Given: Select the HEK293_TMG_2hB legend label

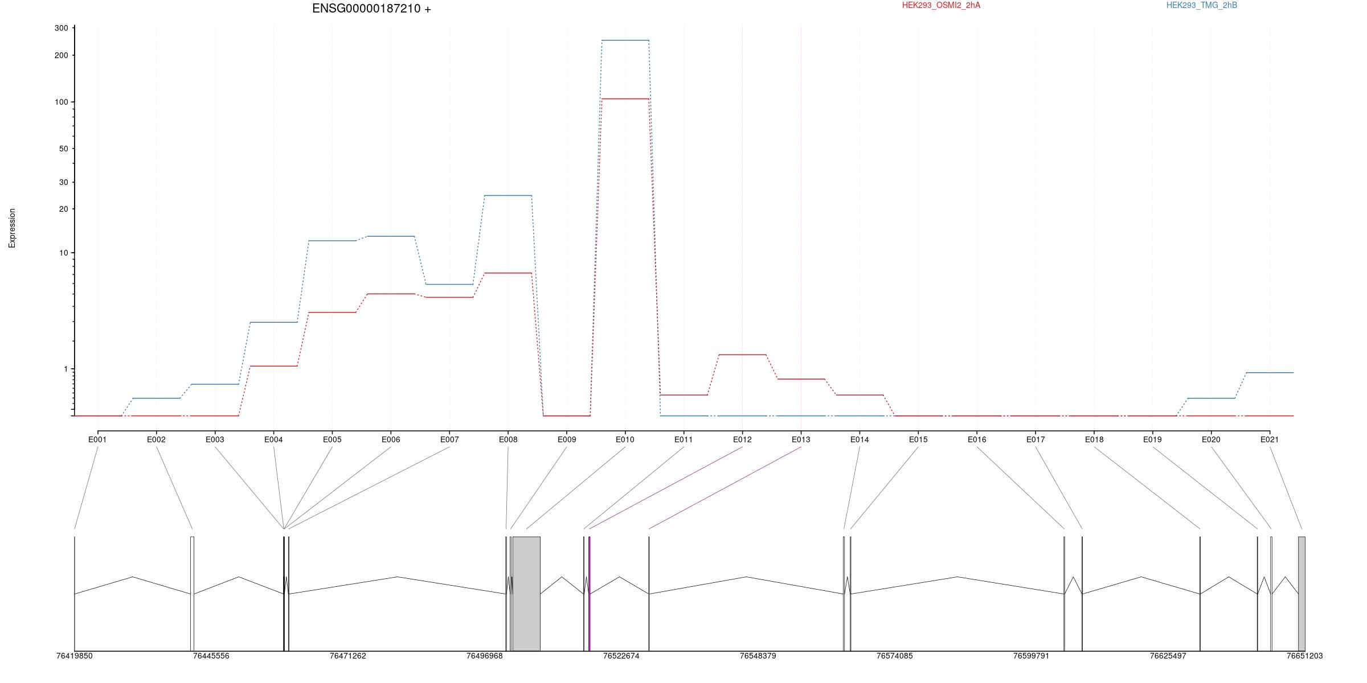Looking at the screenshot, I should (x=1202, y=5).
